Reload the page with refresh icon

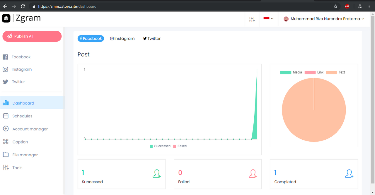pyautogui.click(x=23, y=6)
